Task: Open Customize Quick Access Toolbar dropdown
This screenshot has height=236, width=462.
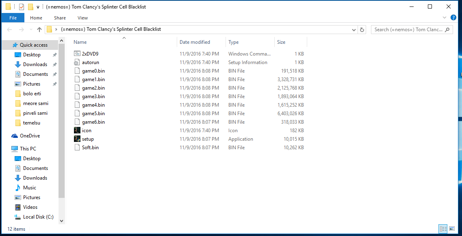Action: (38, 7)
